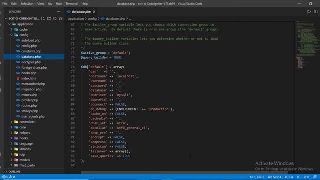Open the feedback icon in status bar

click(315, 177)
